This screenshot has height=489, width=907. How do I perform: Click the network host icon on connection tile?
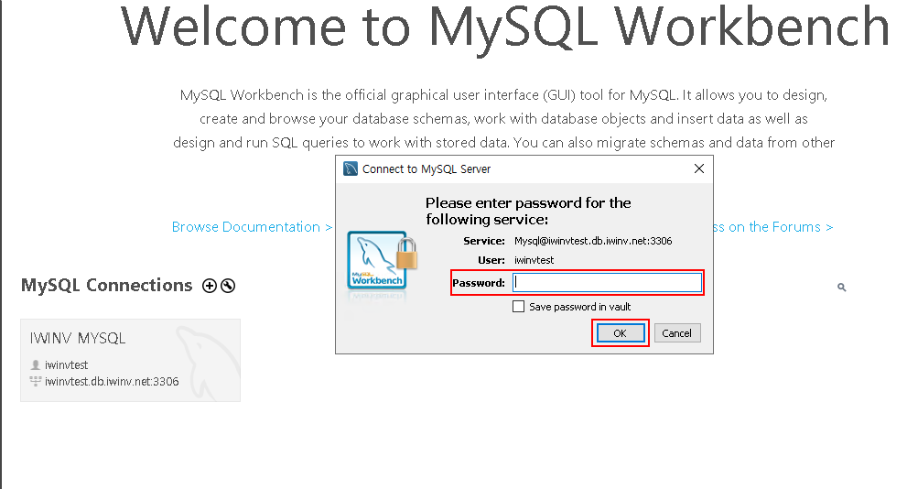click(36, 381)
